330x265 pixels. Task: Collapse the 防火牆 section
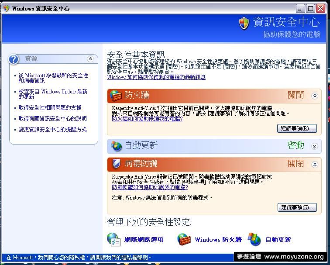pyautogui.click(x=315, y=96)
